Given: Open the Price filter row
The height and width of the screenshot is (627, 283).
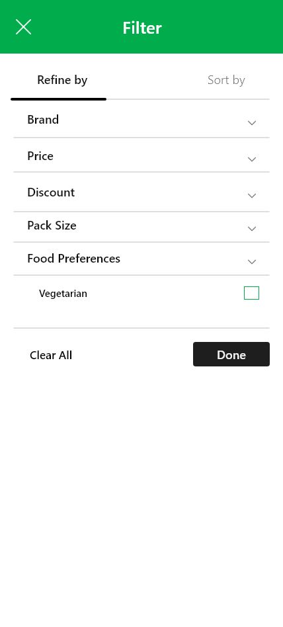Looking at the screenshot, I should 141,155.
